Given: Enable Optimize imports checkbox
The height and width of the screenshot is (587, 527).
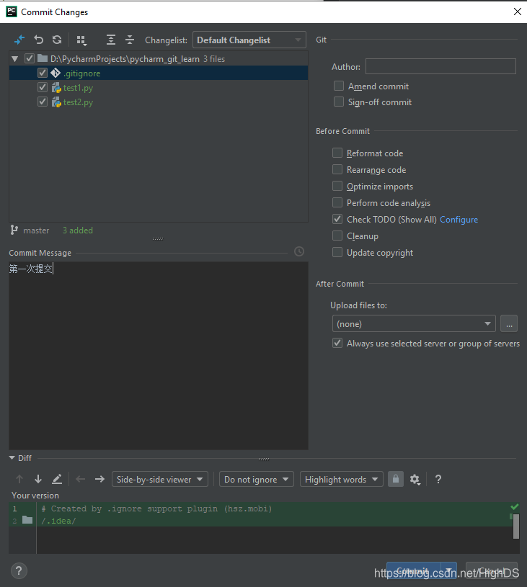Looking at the screenshot, I should coord(337,186).
